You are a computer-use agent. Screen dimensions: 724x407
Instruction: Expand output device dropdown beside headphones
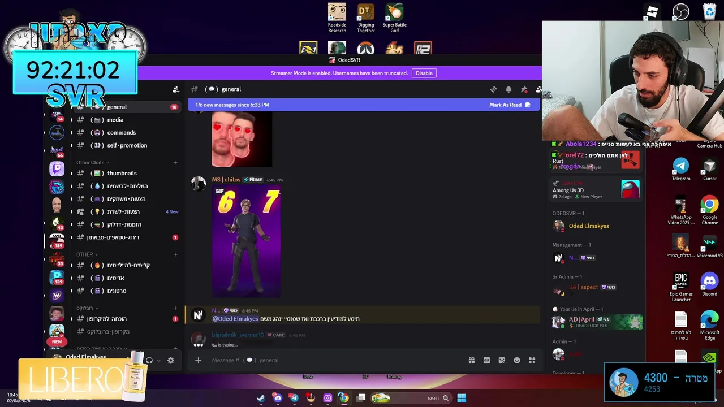coord(159,360)
